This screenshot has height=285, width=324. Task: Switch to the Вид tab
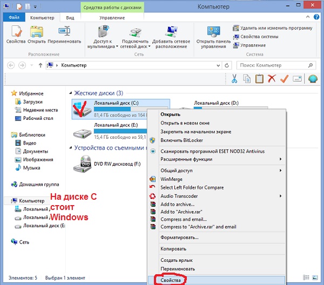coord(70,18)
